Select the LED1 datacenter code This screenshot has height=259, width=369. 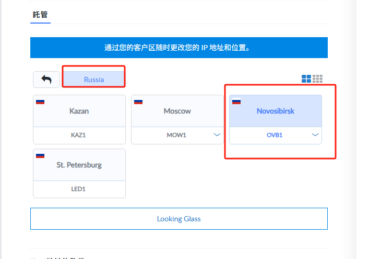[78, 189]
